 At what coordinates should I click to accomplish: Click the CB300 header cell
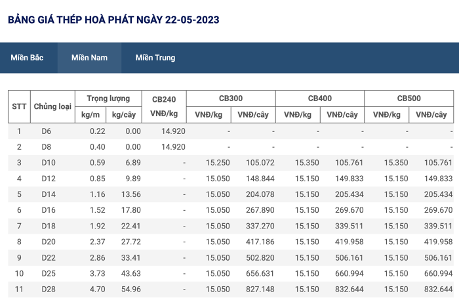pyautogui.click(x=231, y=98)
